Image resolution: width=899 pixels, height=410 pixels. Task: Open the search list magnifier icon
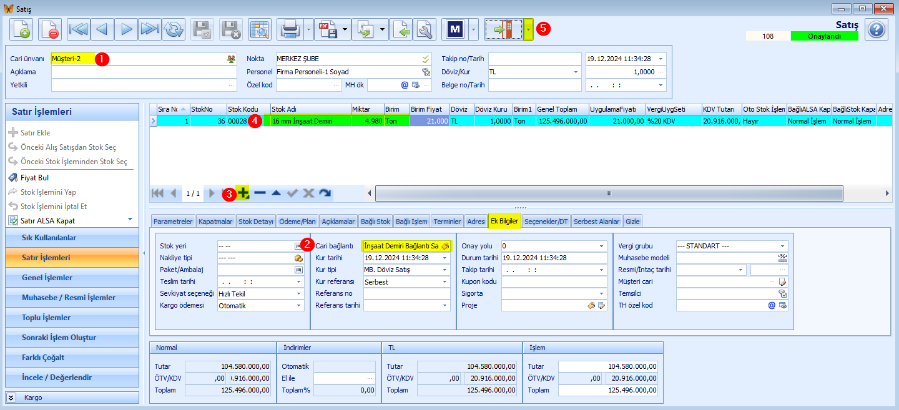click(260, 29)
